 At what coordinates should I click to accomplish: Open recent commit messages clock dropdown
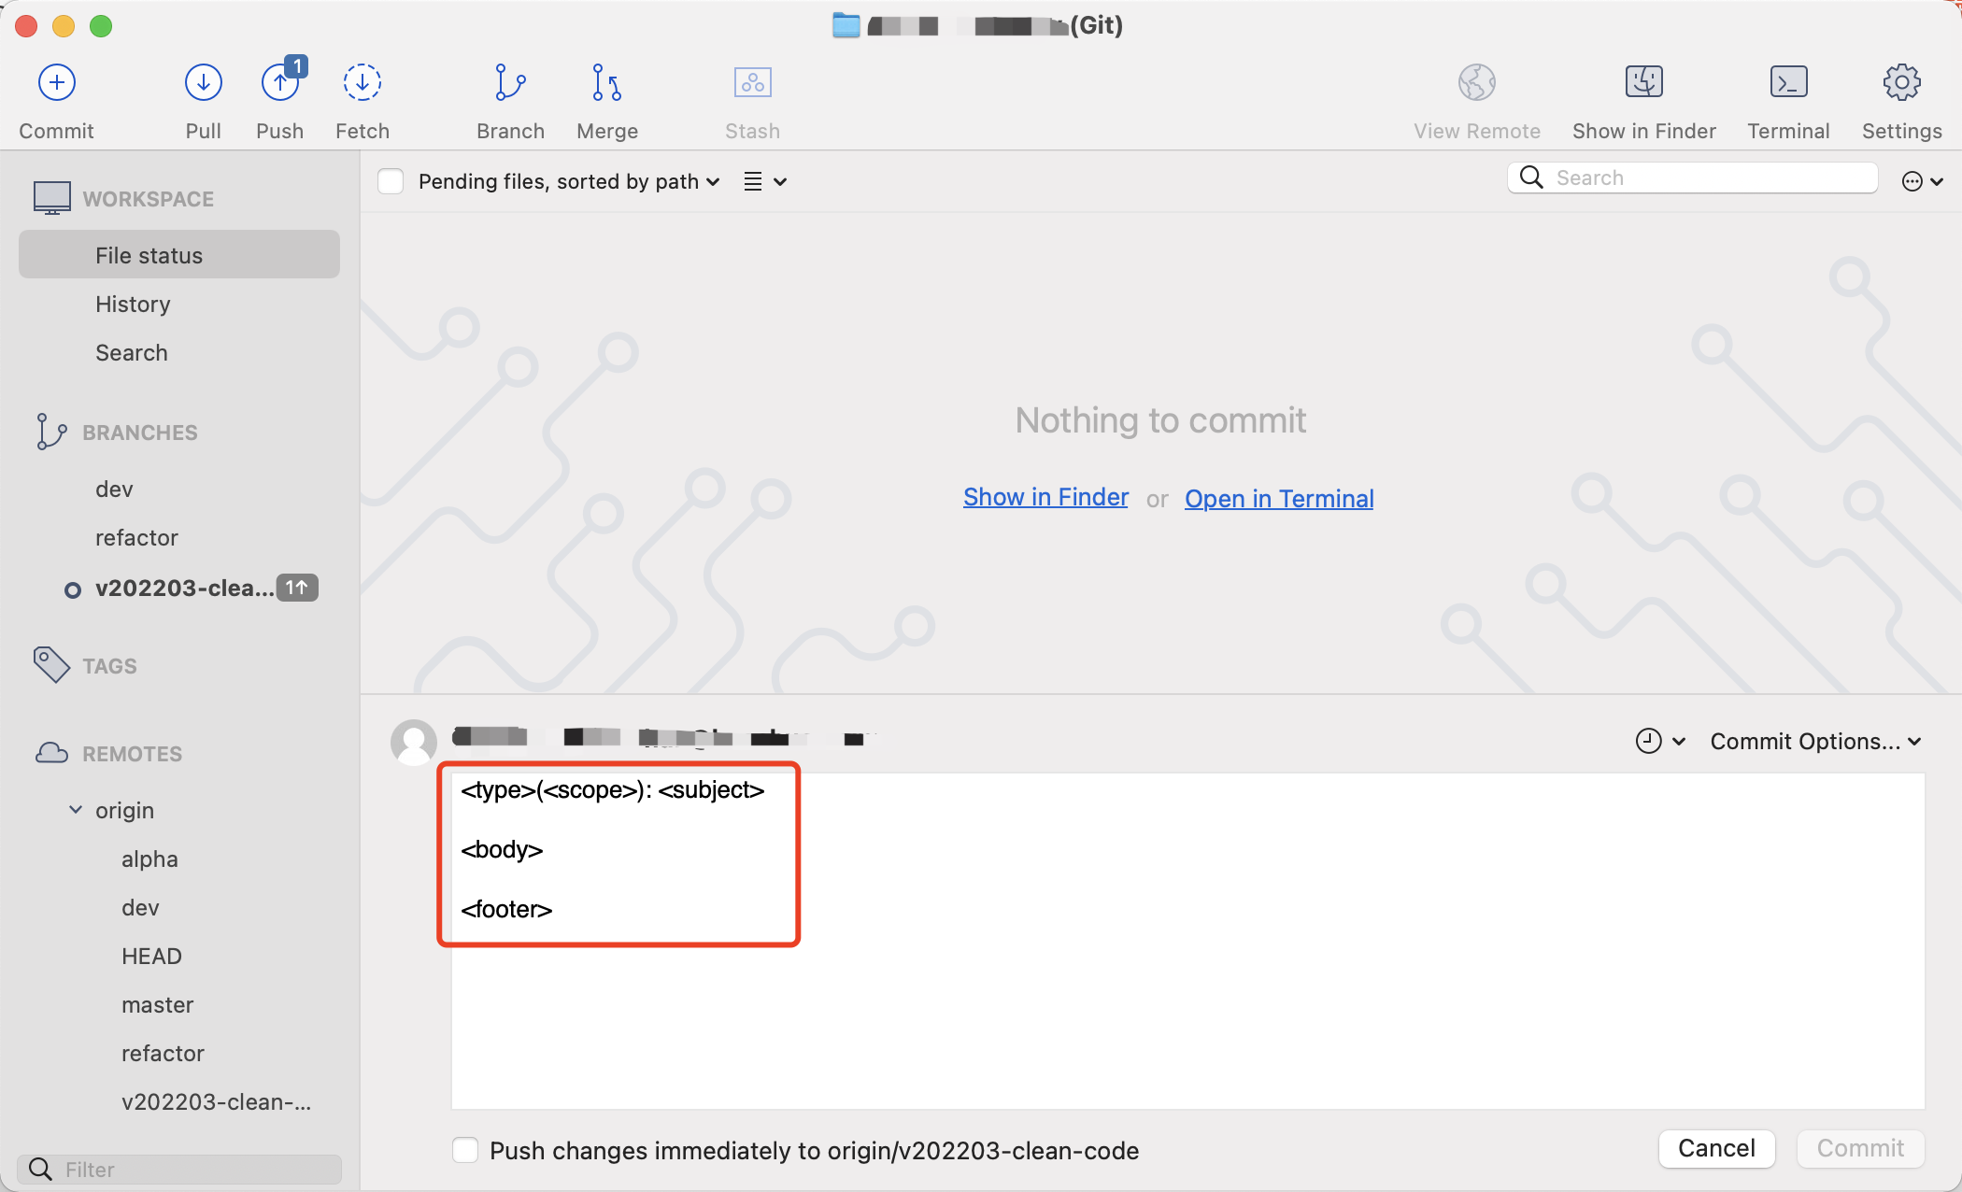pos(1659,741)
